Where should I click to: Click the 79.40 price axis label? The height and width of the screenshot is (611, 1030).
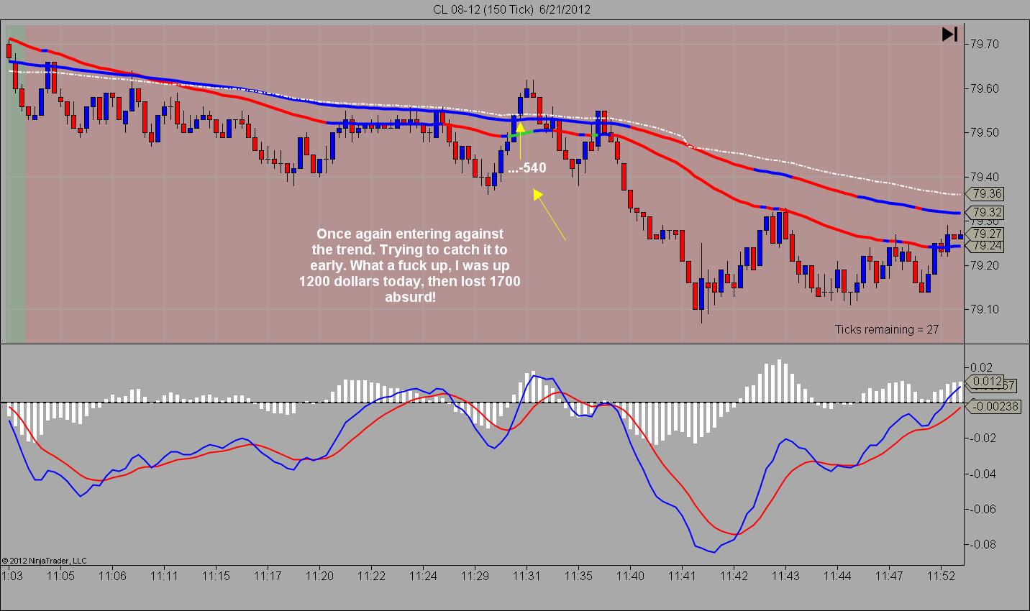(984, 177)
